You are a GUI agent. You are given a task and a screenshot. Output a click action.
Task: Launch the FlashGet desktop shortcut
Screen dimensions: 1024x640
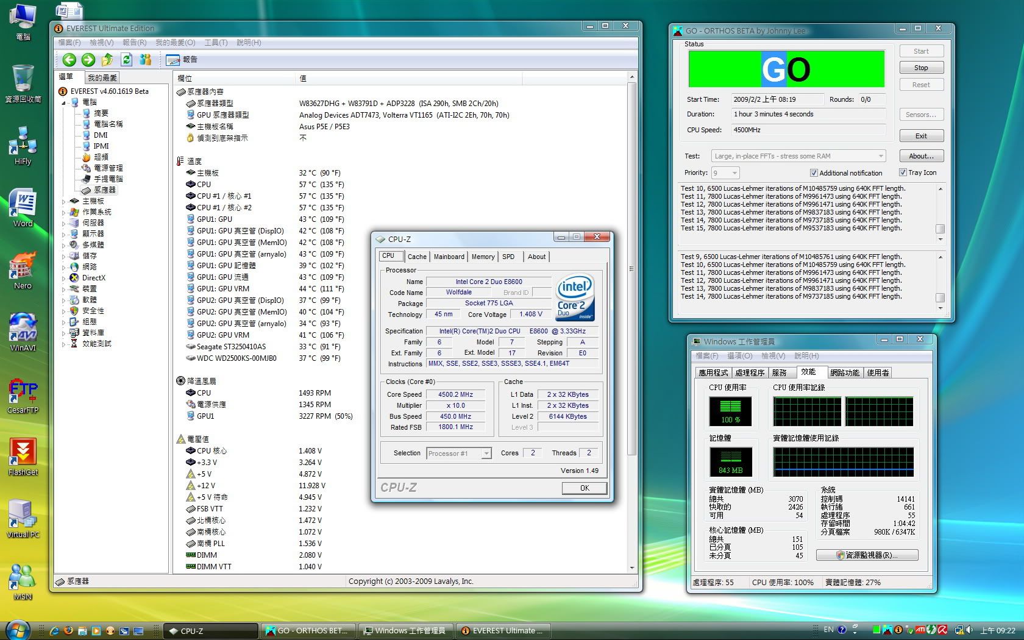click(x=23, y=457)
